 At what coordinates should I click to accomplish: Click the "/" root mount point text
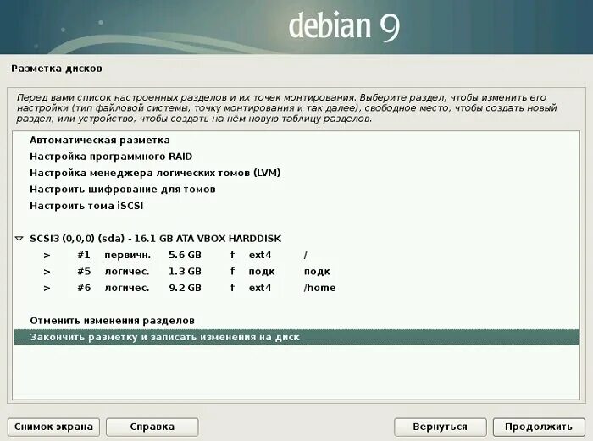(x=305, y=256)
